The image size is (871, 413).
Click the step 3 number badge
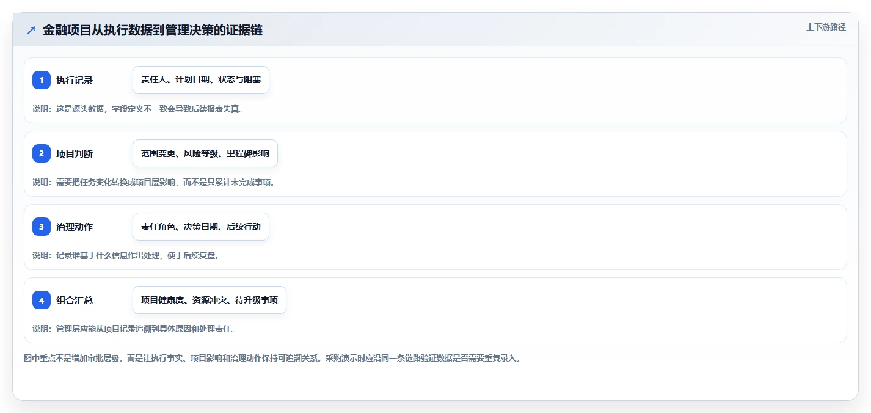tap(42, 227)
